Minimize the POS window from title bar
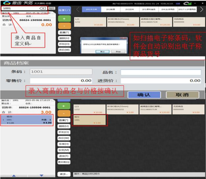This screenshot has height=179, width=206. click(x=195, y=3)
